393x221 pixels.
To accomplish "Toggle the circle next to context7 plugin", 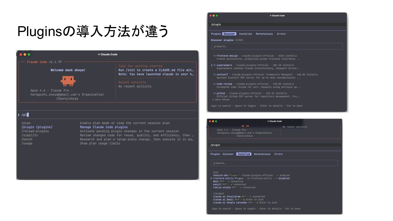I will click(215, 74).
